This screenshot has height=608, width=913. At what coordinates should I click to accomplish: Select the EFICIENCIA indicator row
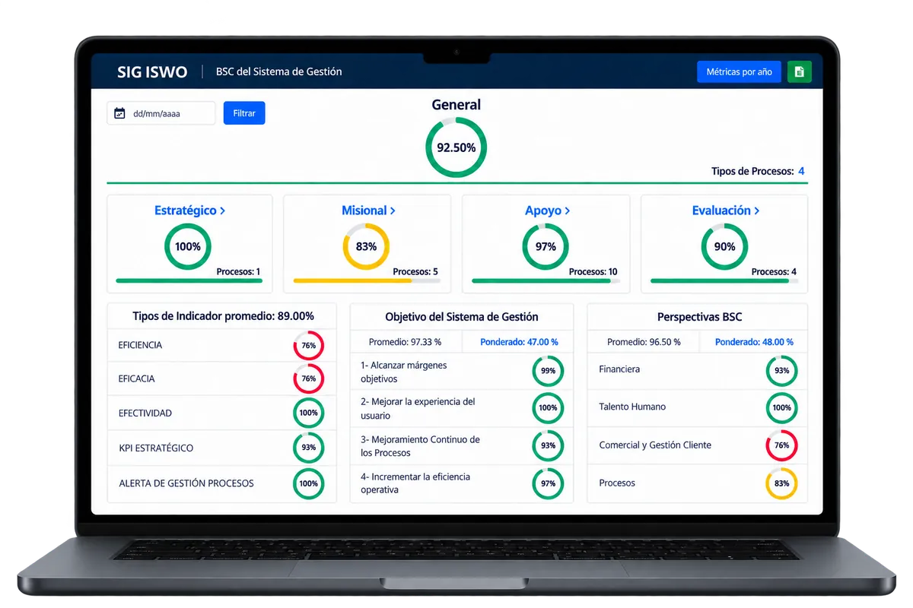(221, 345)
